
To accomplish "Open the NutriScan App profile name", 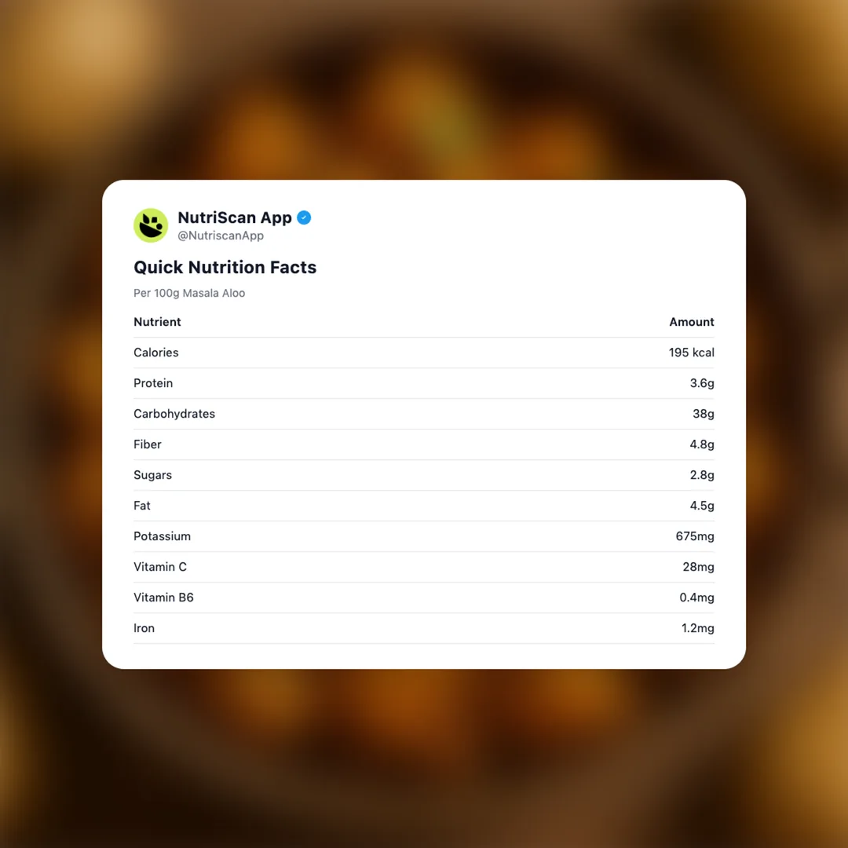I will click(234, 217).
